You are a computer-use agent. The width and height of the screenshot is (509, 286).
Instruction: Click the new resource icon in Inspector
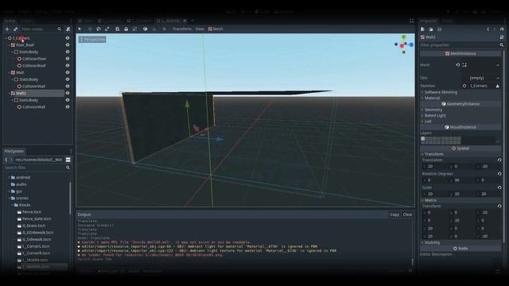(422, 29)
